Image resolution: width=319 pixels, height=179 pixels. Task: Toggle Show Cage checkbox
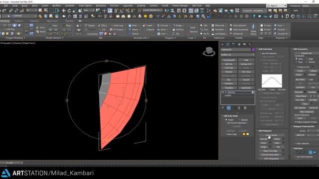[226, 134]
